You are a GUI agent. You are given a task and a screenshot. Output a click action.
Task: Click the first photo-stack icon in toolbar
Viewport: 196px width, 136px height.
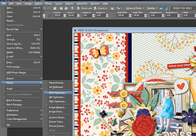pyautogui.click(x=61, y=8)
